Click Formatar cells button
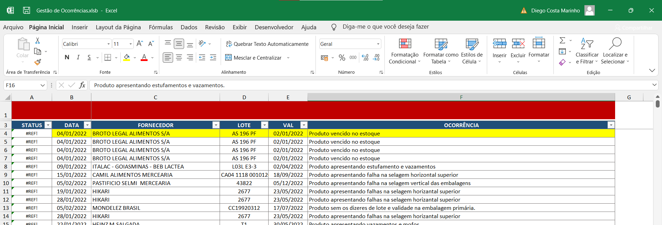Screen dimensions: 662x225 539,50
